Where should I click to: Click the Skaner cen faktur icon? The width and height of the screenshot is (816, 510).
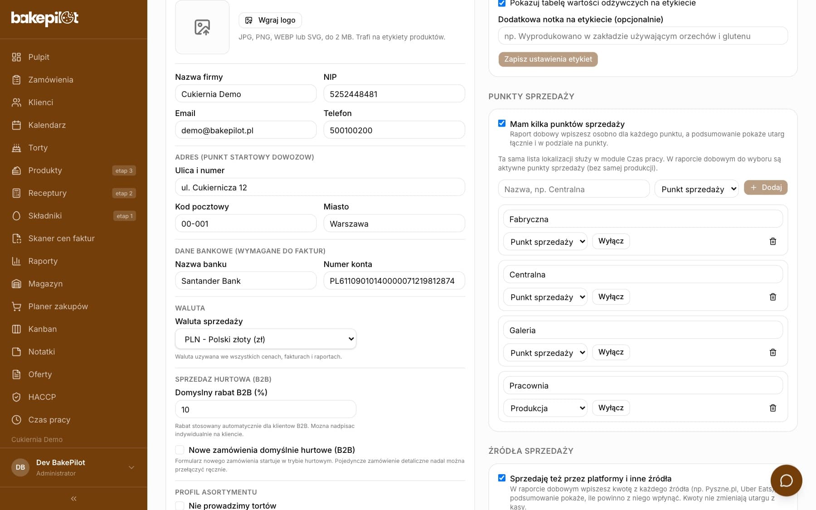click(16, 238)
